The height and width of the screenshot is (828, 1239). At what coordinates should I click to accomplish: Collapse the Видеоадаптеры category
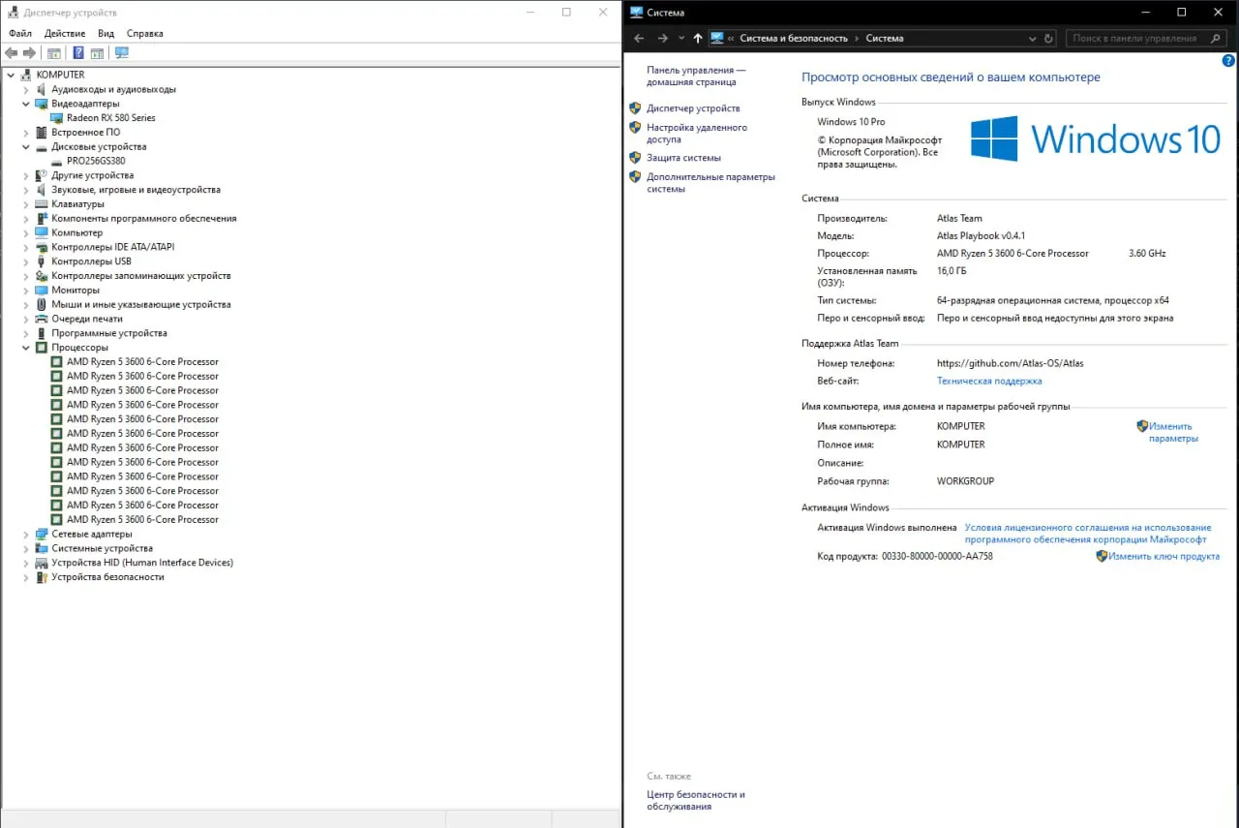26,104
